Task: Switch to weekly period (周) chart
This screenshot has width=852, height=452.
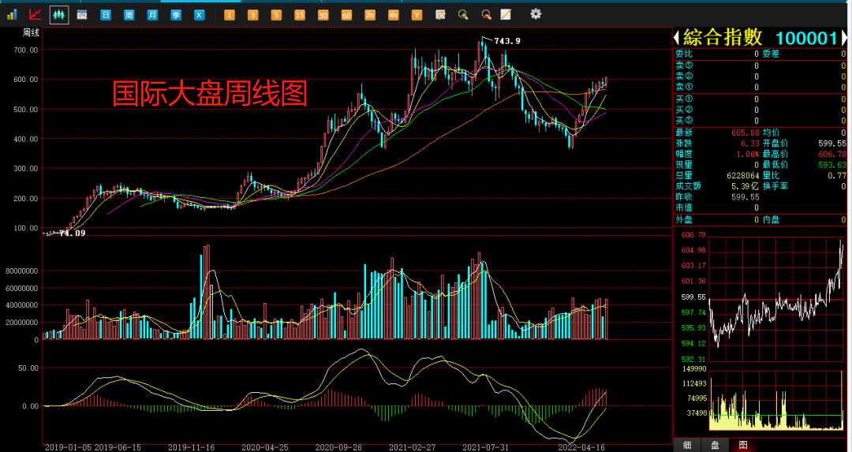Action: tap(129, 15)
